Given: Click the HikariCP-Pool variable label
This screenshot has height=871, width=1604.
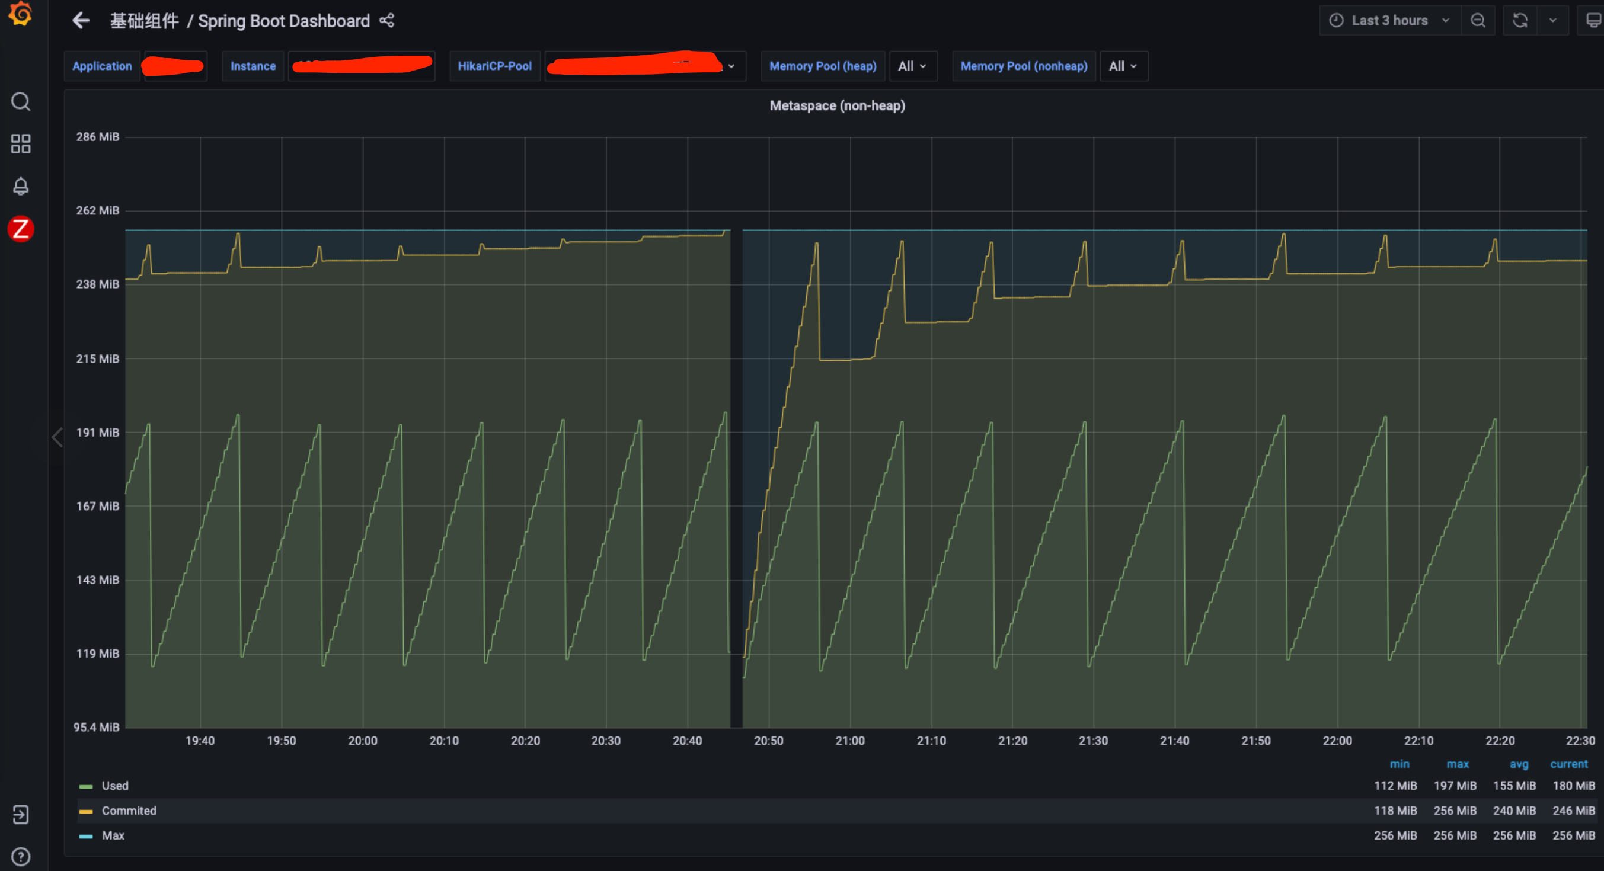Looking at the screenshot, I should [x=495, y=66].
